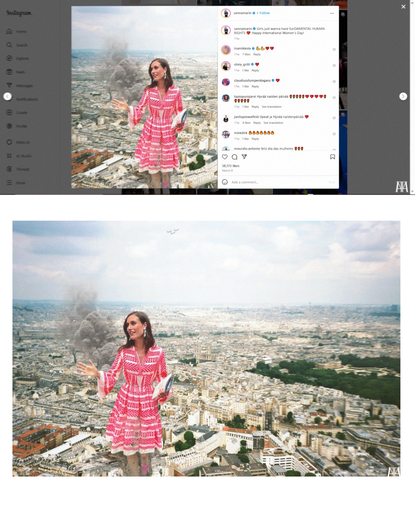Open Messages in the sidebar
415x516 pixels.
(19, 86)
